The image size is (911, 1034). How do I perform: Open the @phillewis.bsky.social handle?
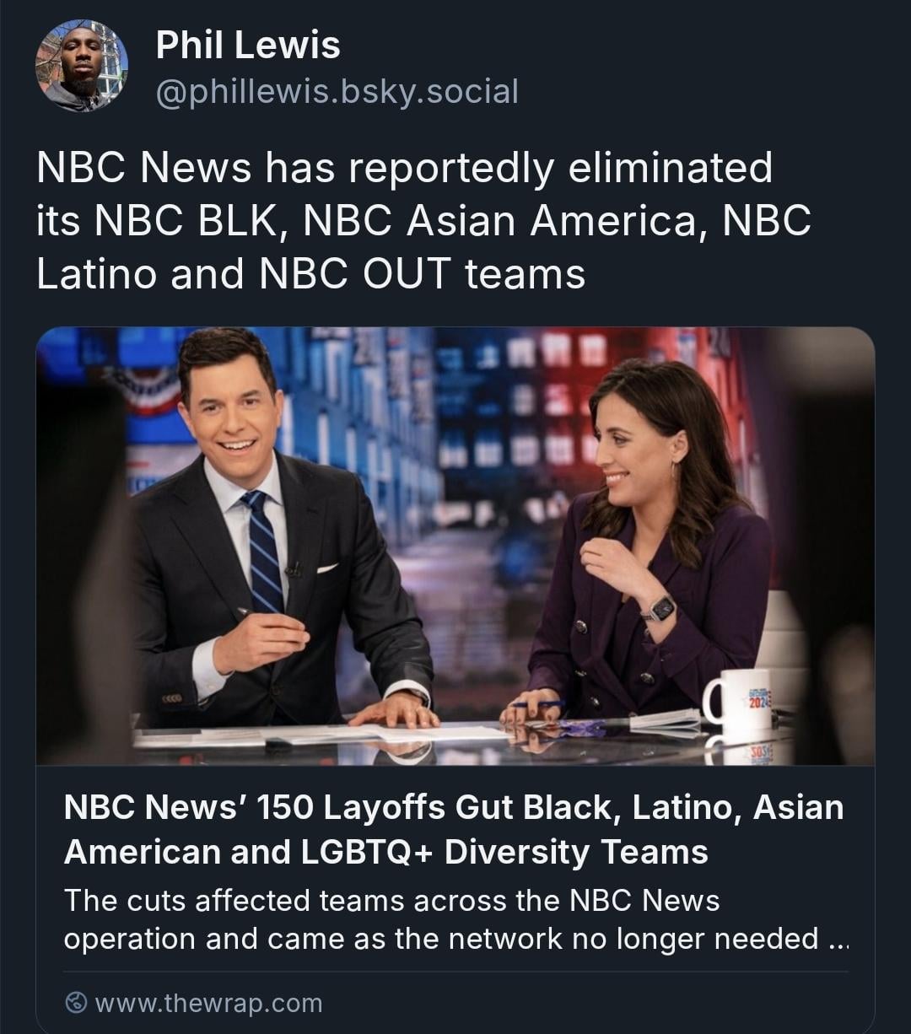click(337, 91)
